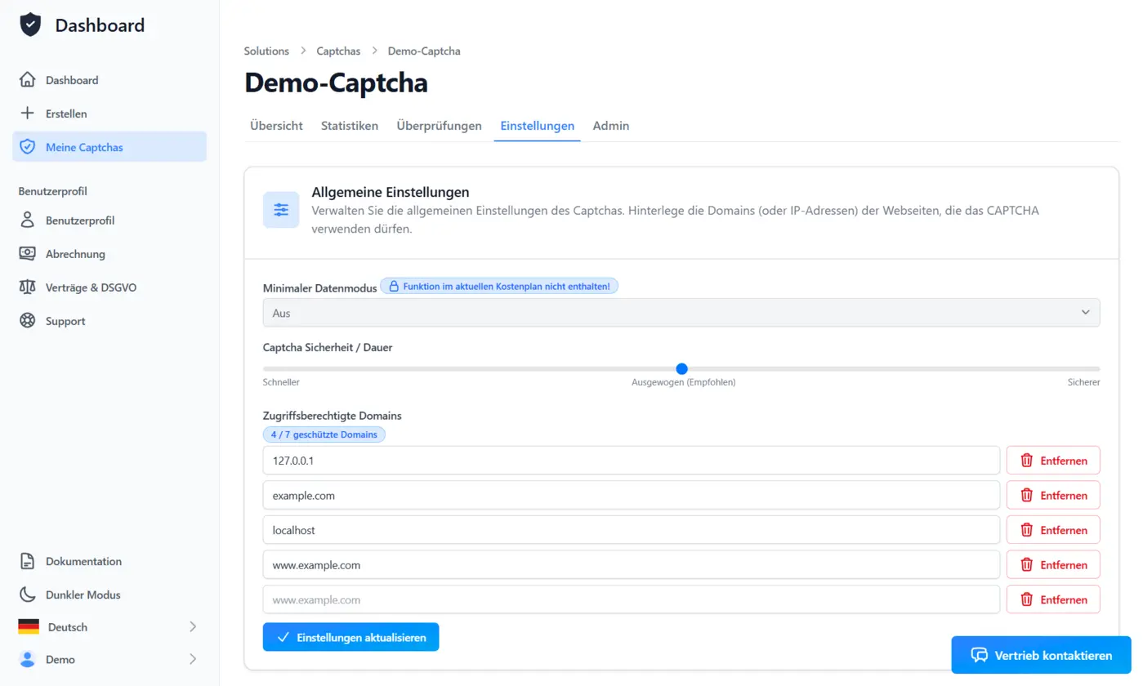The image size is (1143, 686).
Task: Expand the Demo account menu chevron
Action: click(193, 659)
